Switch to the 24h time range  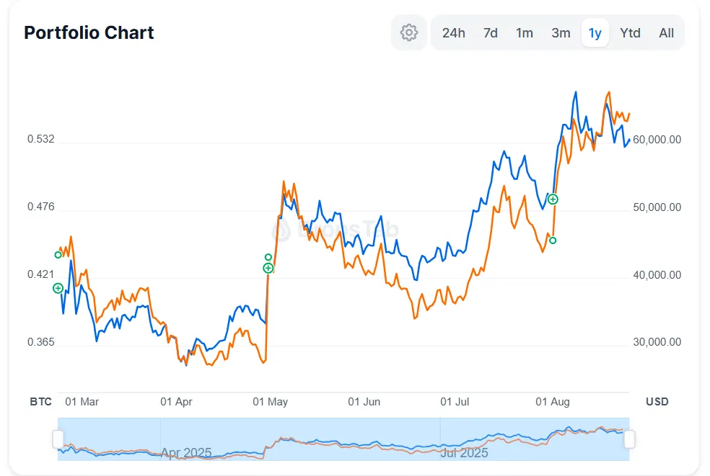[454, 33]
